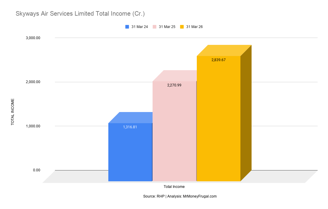Click the yellow bar labeled 2,839.67
The height and width of the screenshot is (209, 328).
tap(218, 119)
